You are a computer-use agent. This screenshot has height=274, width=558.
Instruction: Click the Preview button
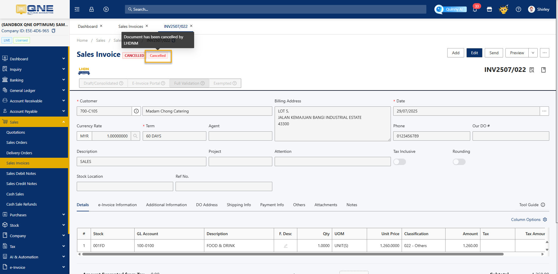(517, 53)
